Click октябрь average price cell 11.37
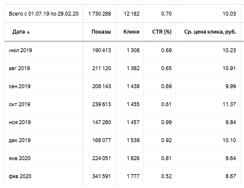Viewport: 244px width, 188px height. click(229, 104)
